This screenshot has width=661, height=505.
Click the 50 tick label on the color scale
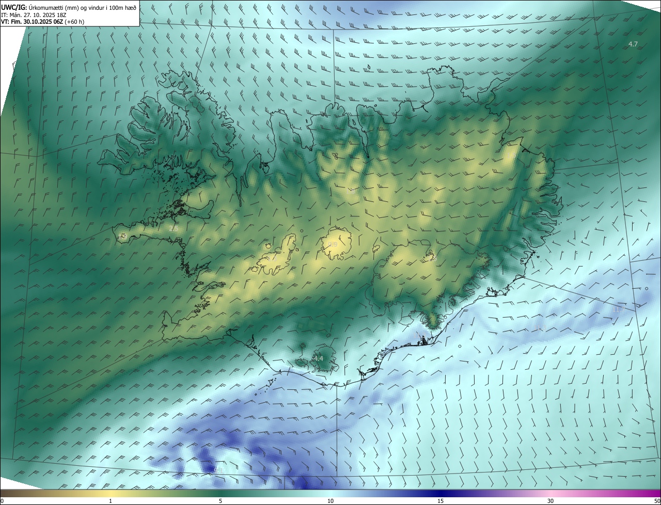pos(657,501)
